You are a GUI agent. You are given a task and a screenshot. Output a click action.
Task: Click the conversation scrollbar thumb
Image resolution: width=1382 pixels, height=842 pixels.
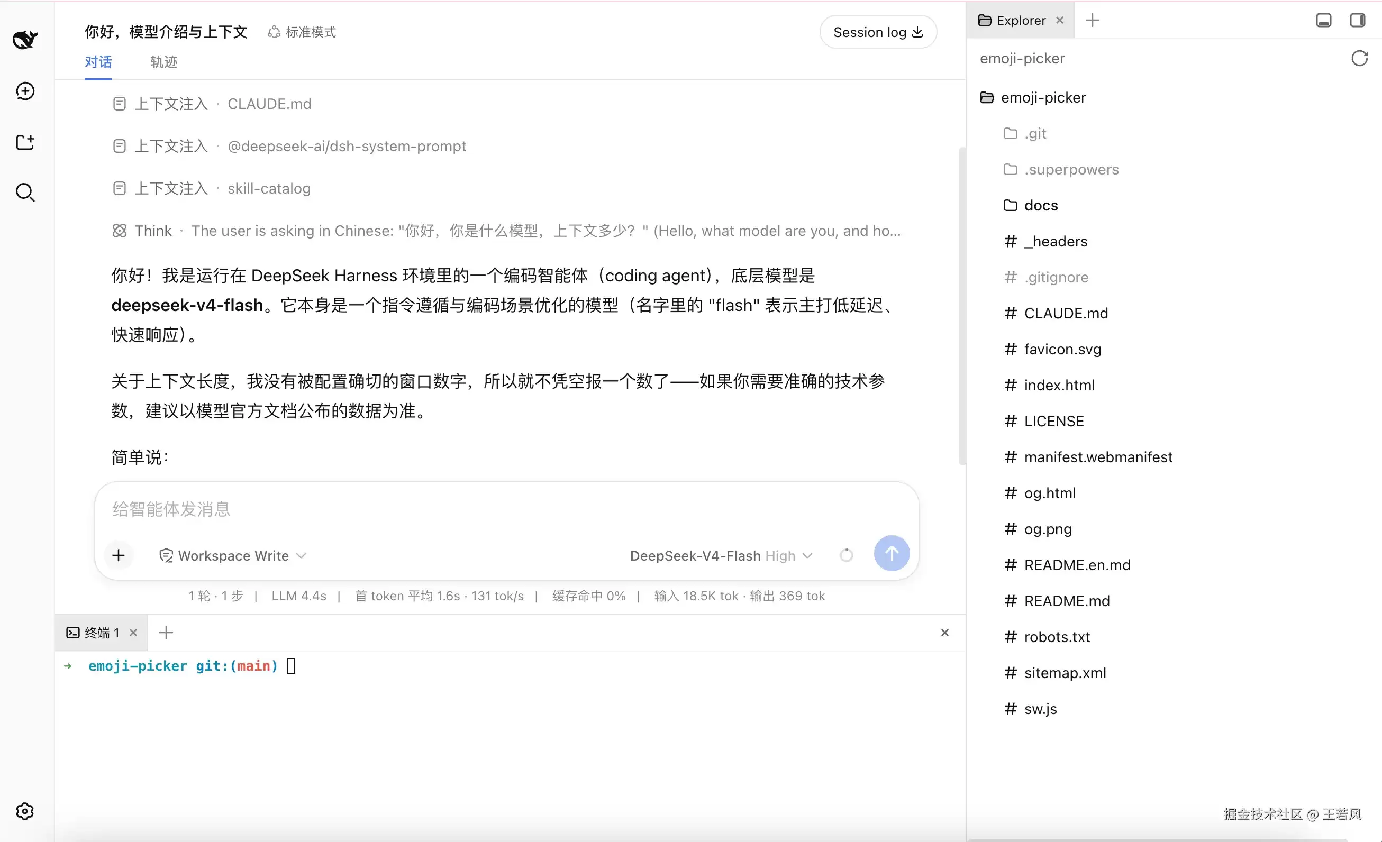962,306
